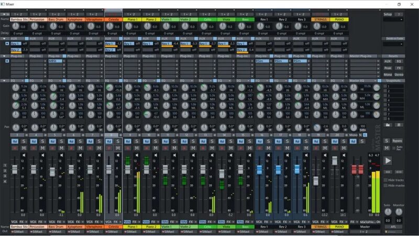This screenshot has height=236, width=419.
Task: Start playback with the master play button
Action: (388, 160)
